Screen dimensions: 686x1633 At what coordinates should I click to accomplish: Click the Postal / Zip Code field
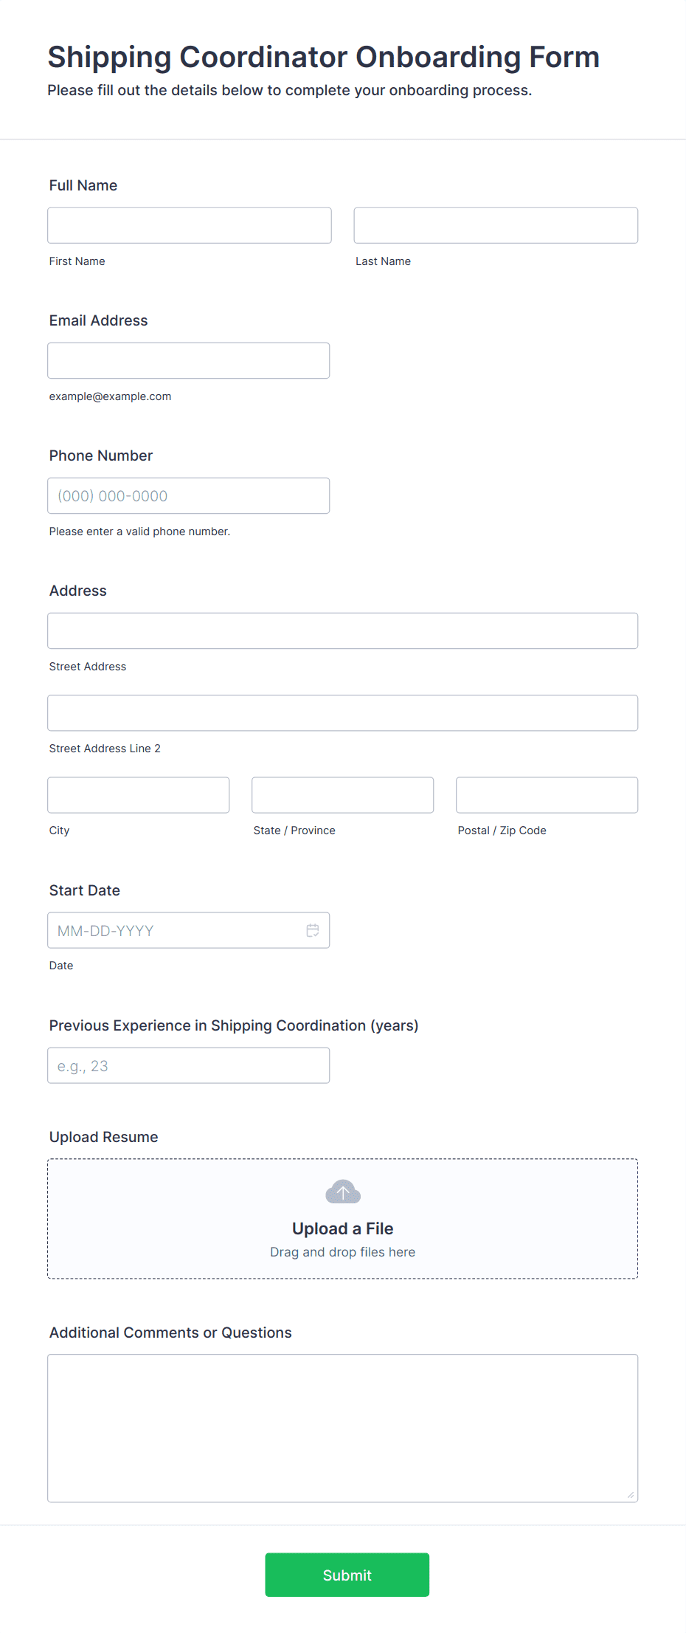547,794
